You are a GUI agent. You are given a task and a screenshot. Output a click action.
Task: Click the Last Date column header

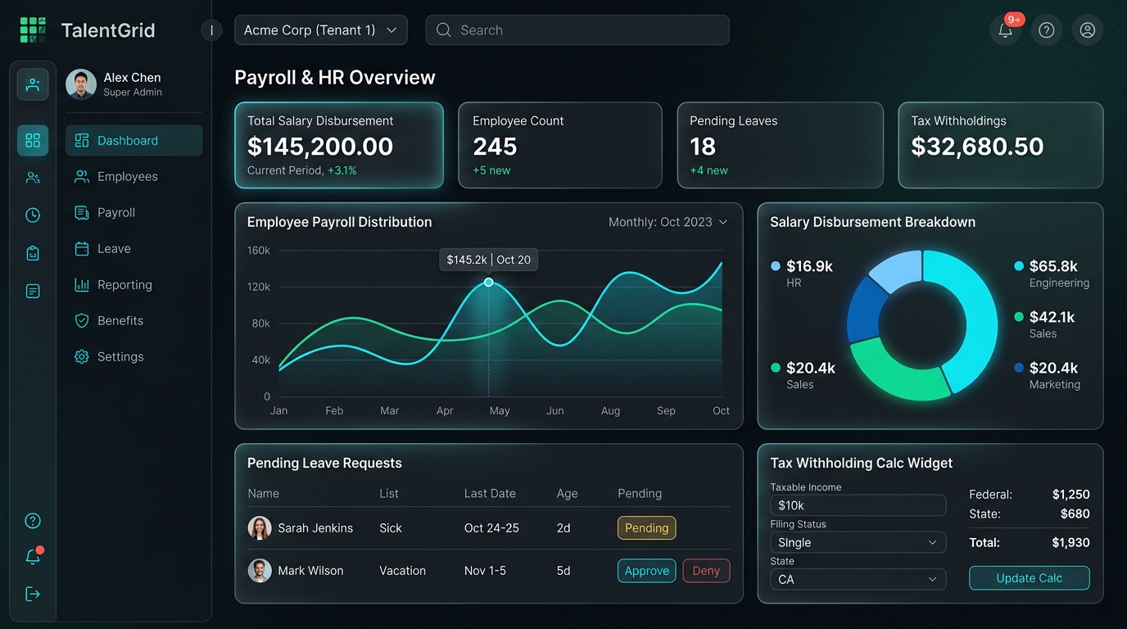click(x=490, y=494)
